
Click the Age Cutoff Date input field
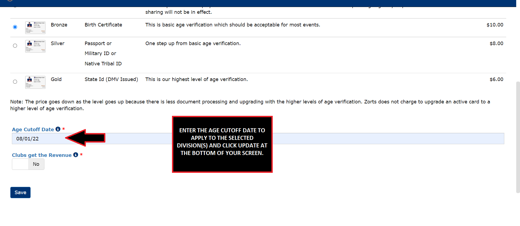(258, 139)
